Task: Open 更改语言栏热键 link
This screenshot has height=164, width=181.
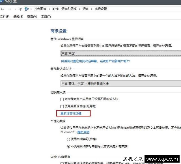Action: click(71, 113)
